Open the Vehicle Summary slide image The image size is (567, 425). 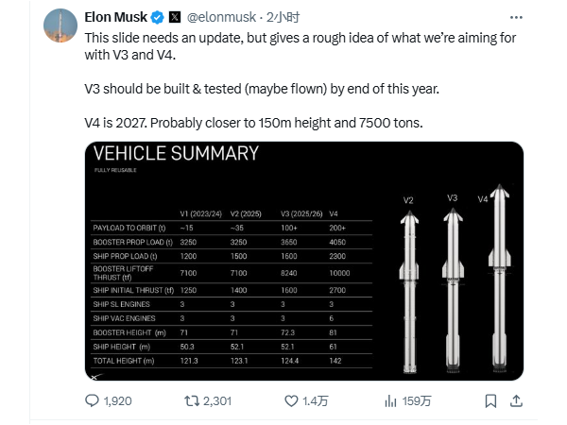click(304, 261)
